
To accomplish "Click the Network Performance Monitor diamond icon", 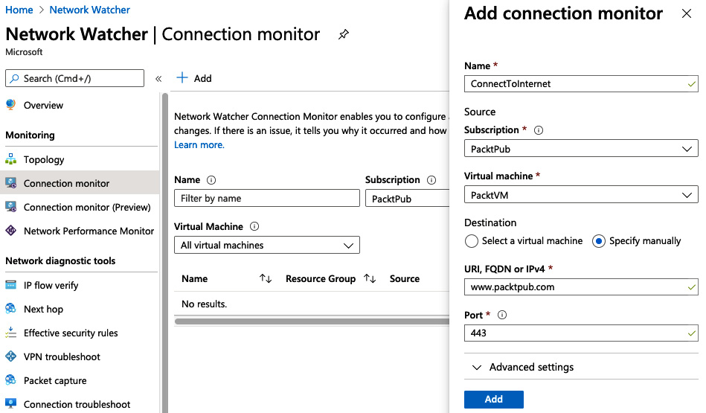I will click(11, 231).
